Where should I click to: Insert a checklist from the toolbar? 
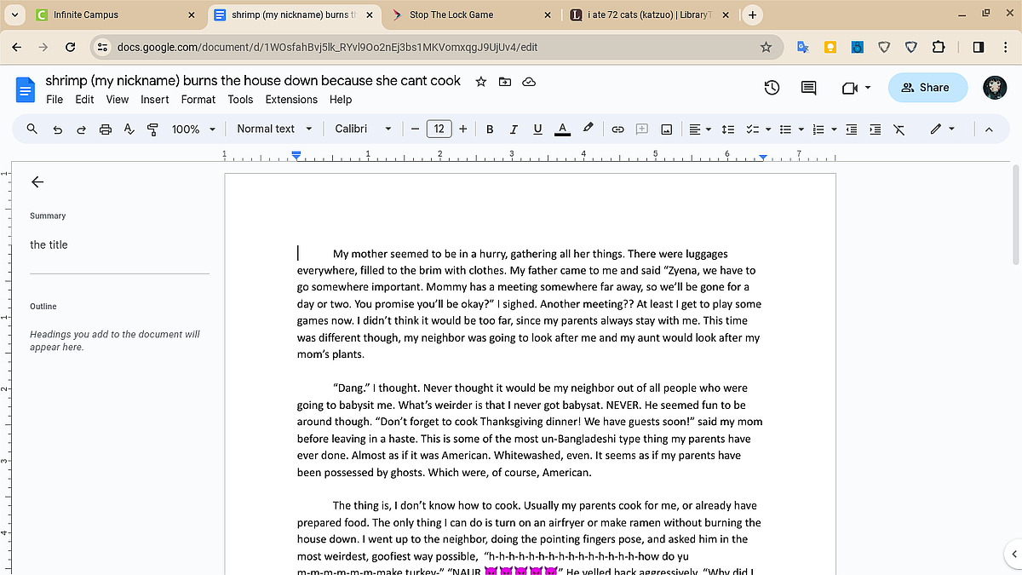click(753, 129)
